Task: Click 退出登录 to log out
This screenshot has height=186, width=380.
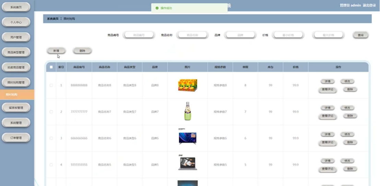Action: pyautogui.click(x=369, y=5)
